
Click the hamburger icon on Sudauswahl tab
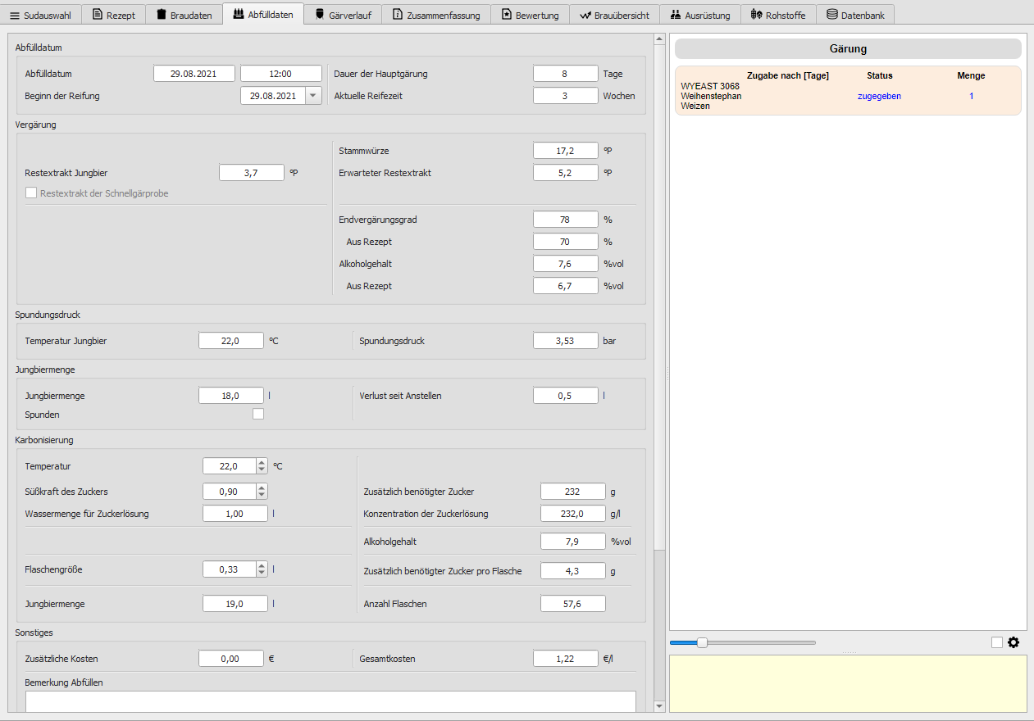14,15
